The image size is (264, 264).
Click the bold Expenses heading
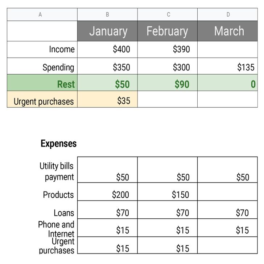pyautogui.click(x=59, y=144)
